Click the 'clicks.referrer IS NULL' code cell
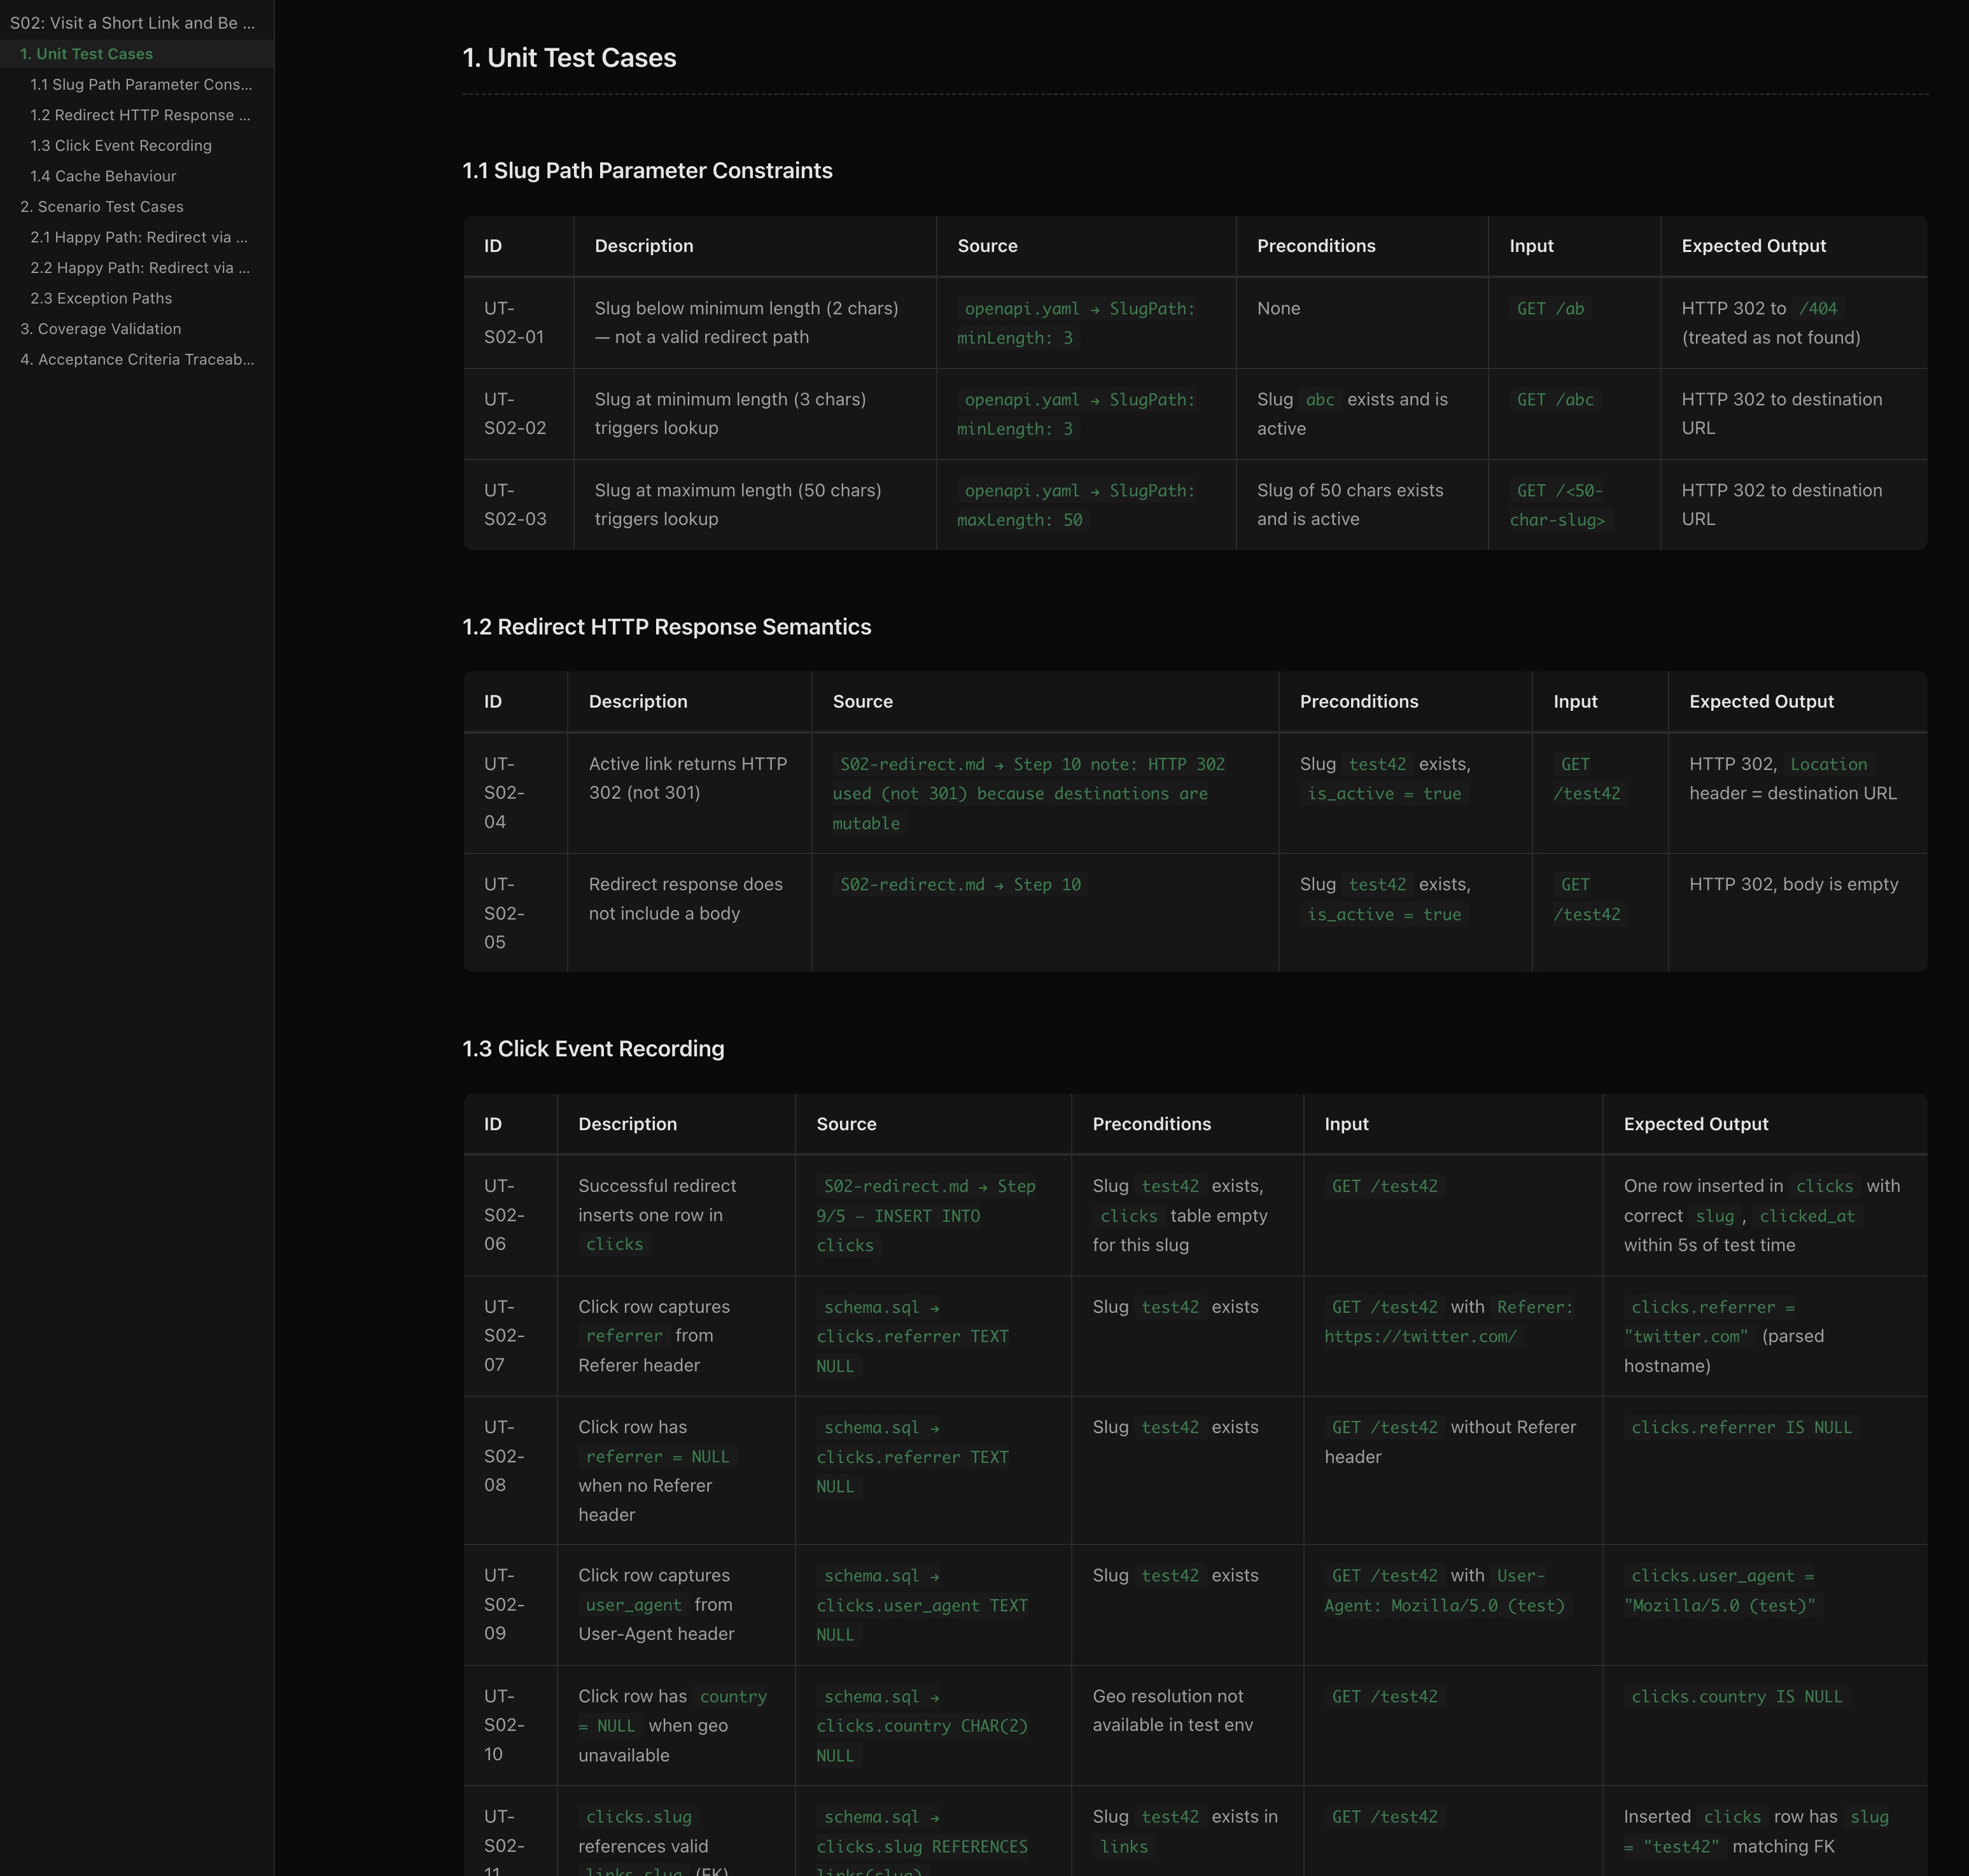The image size is (1969, 1876). (1741, 1428)
